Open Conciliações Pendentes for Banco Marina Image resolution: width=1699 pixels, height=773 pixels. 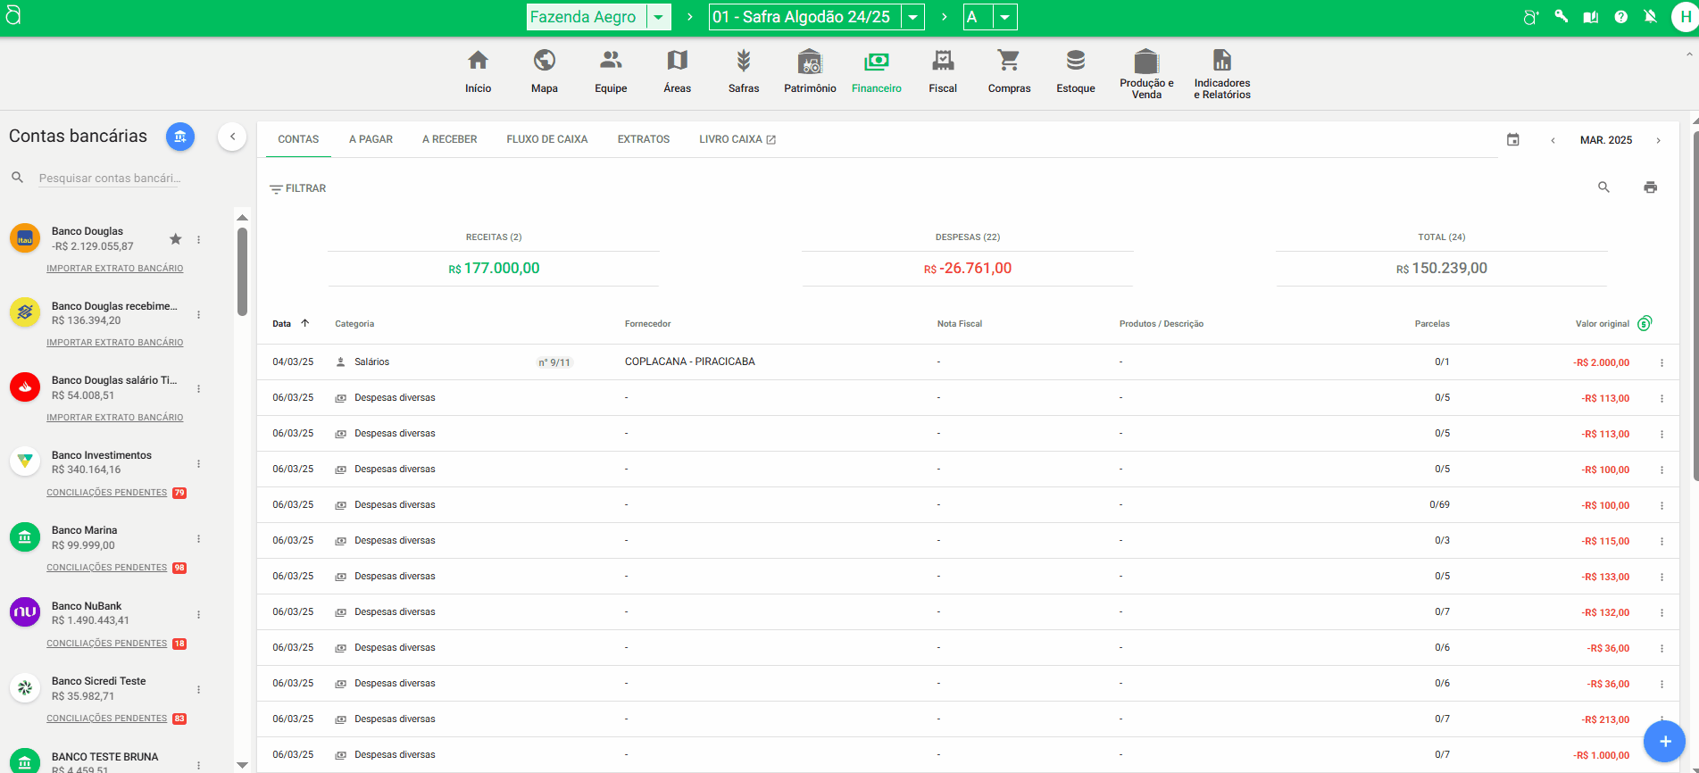(x=107, y=568)
